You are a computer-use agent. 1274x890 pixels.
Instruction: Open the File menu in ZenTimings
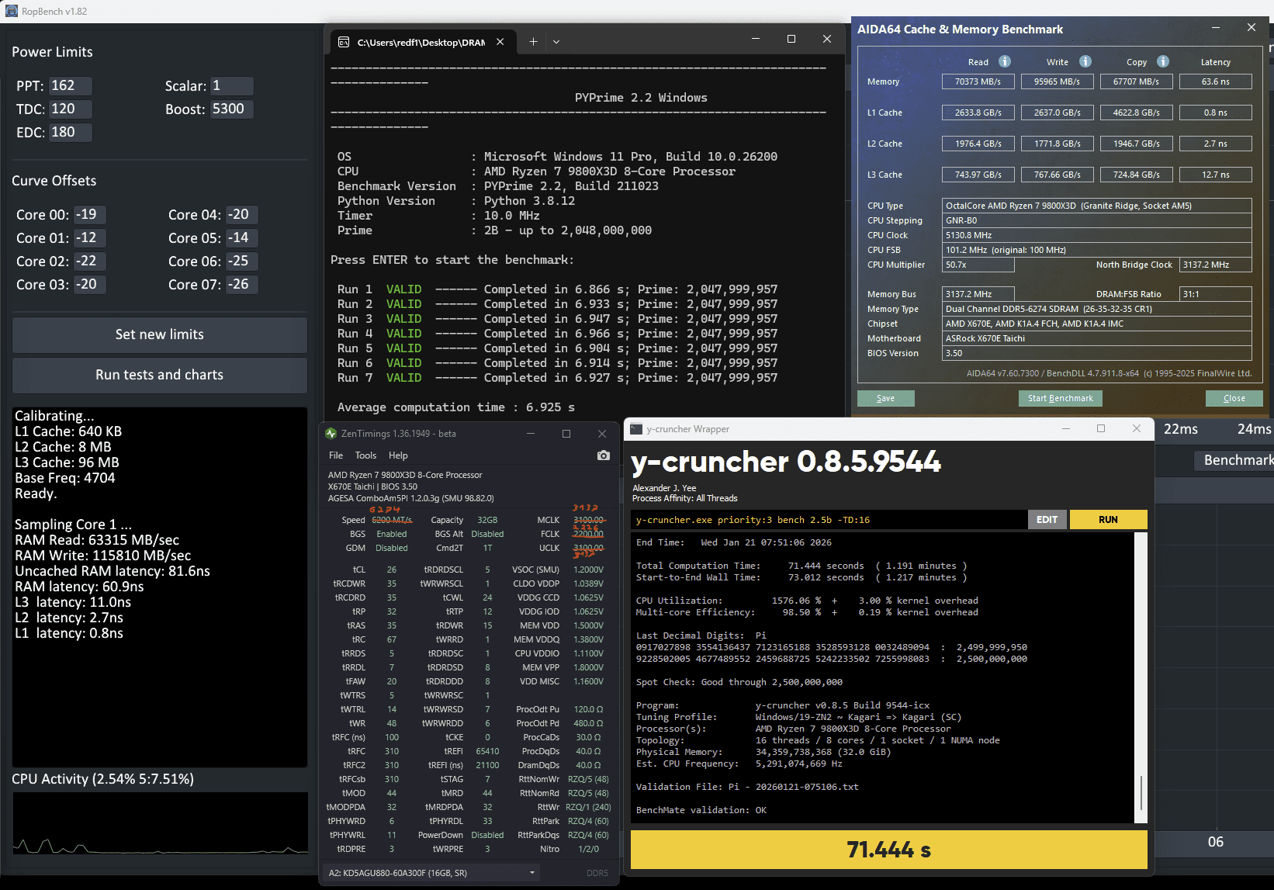pyautogui.click(x=336, y=455)
